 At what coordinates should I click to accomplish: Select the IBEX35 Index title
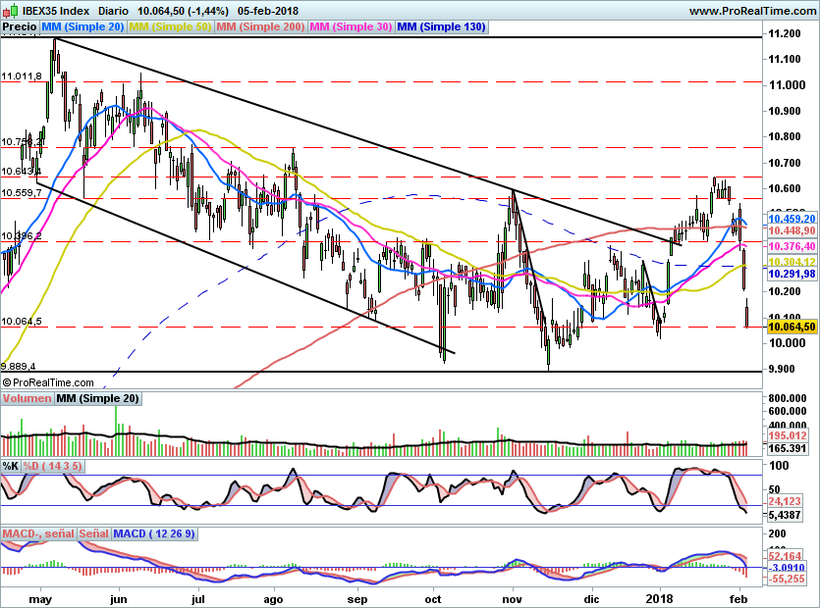[56, 11]
